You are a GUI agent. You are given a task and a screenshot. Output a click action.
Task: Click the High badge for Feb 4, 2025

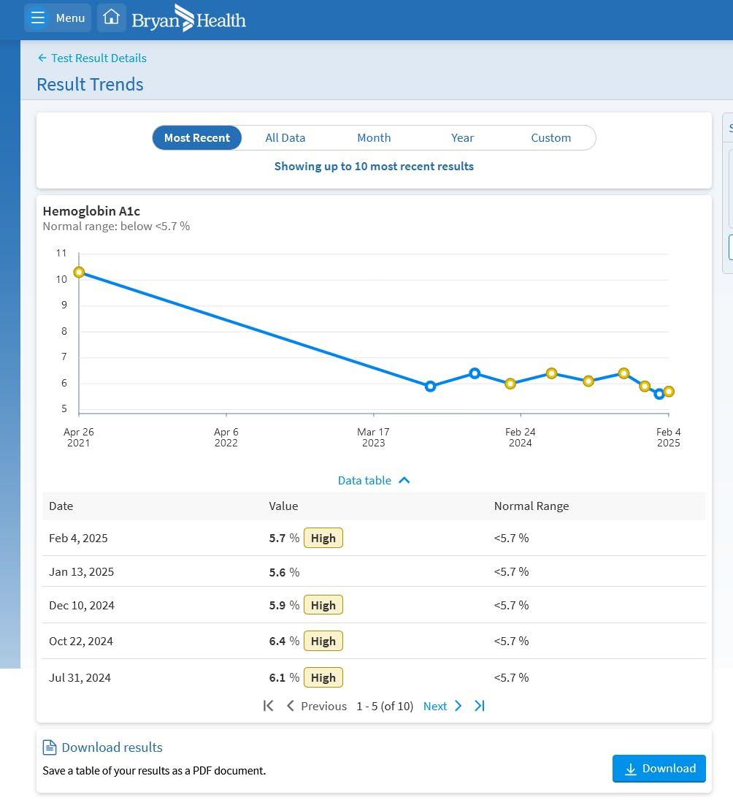[323, 538]
